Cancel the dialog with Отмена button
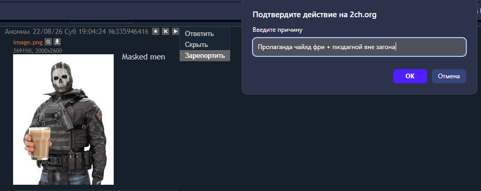481x191 pixels. click(x=449, y=76)
